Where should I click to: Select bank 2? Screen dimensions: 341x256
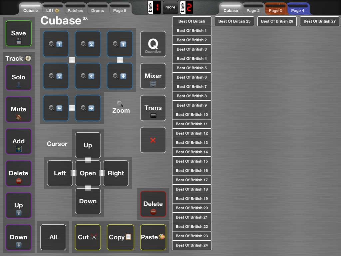[x=186, y=7]
